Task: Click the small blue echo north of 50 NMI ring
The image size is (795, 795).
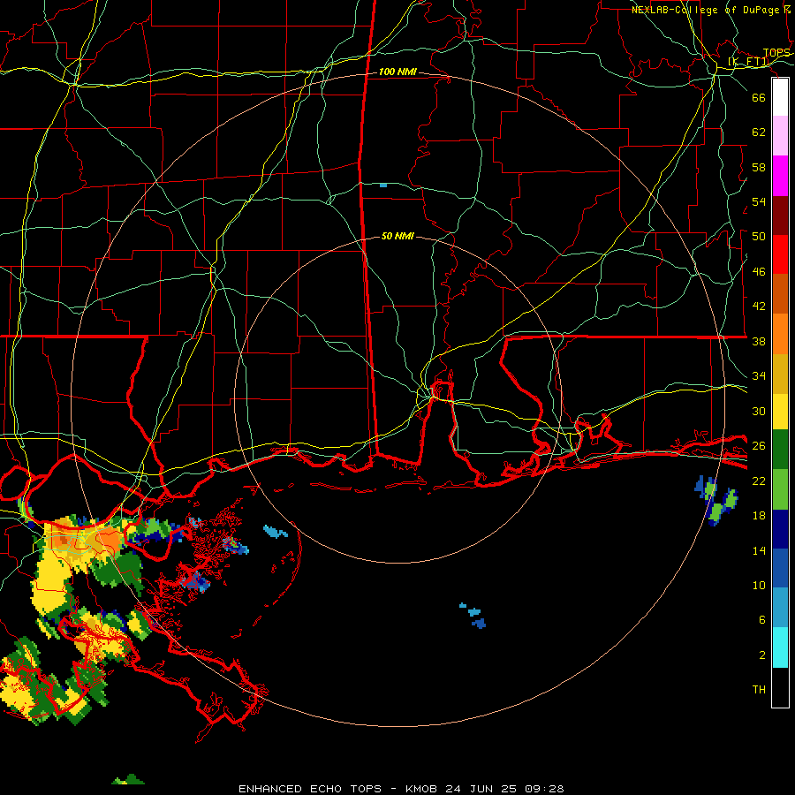Action: click(x=383, y=185)
